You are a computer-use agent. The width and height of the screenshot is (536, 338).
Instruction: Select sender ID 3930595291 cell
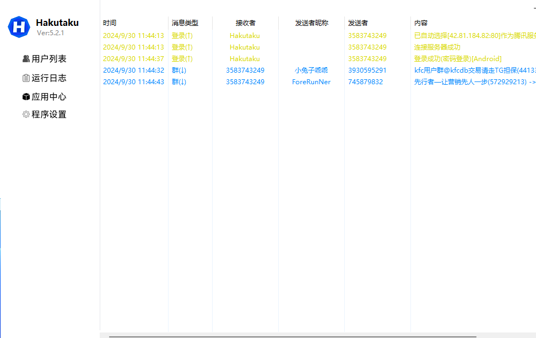(367, 70)
